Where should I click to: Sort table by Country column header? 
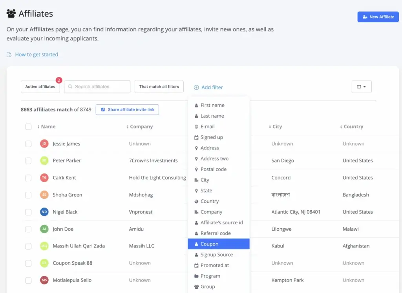(353, 127)
